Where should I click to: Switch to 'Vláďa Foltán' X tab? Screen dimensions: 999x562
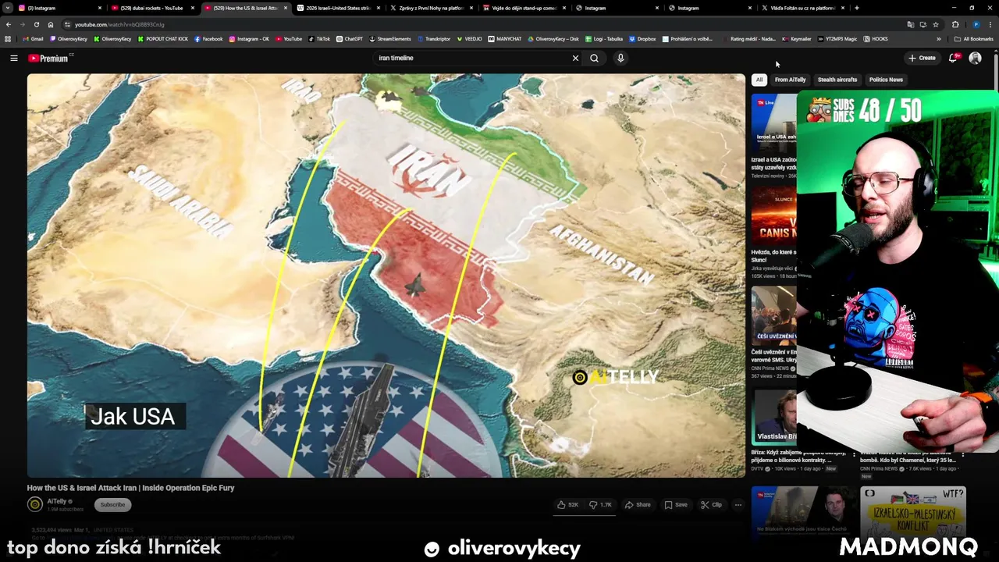(x=802, y=8)
